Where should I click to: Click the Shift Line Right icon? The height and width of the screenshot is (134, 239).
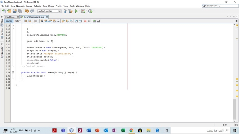click(x=80, y=21)
